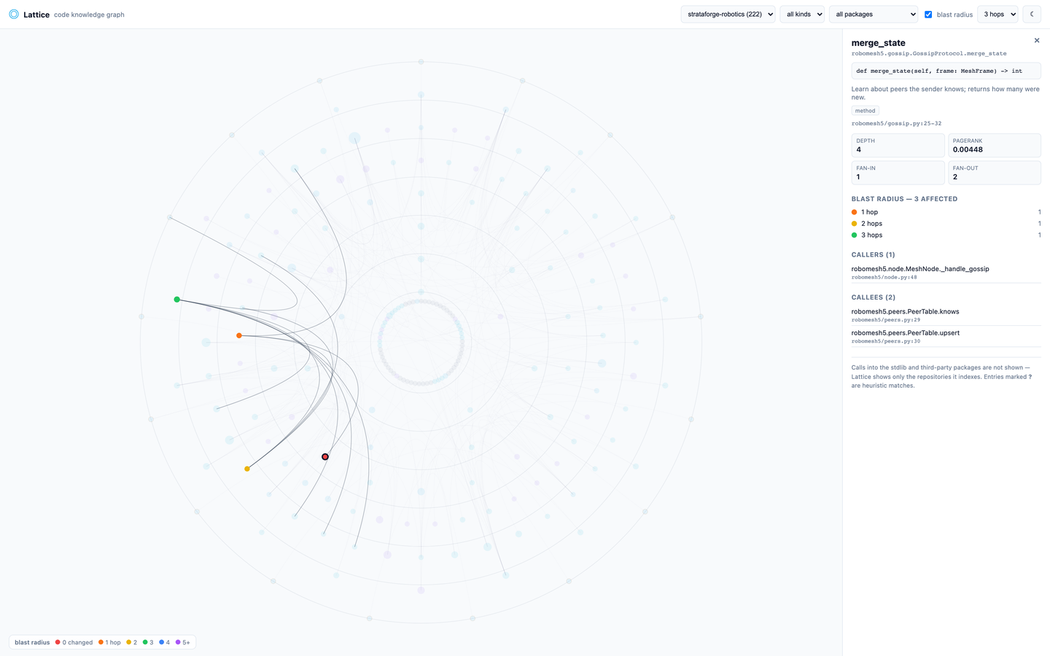
Task: Click the robomesh5.gossip.GossipProtocol.merge_state qualified name
Action: [x=929, y=54]
